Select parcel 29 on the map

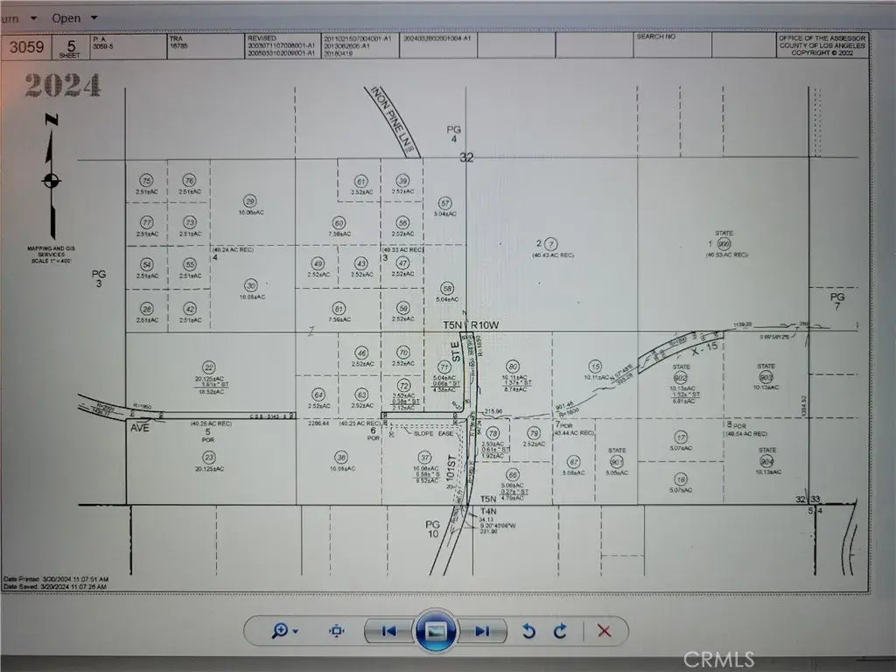point(250,200)
